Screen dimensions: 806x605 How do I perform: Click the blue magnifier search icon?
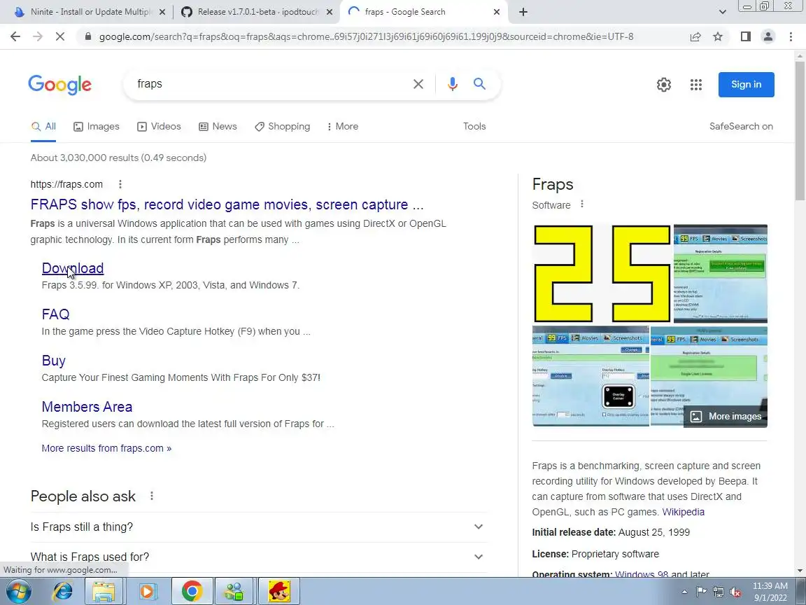(479, 84)
